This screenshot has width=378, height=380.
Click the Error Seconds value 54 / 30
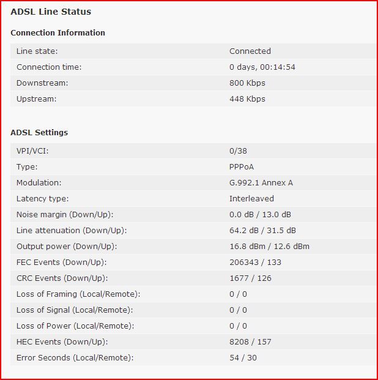(243, 358)
